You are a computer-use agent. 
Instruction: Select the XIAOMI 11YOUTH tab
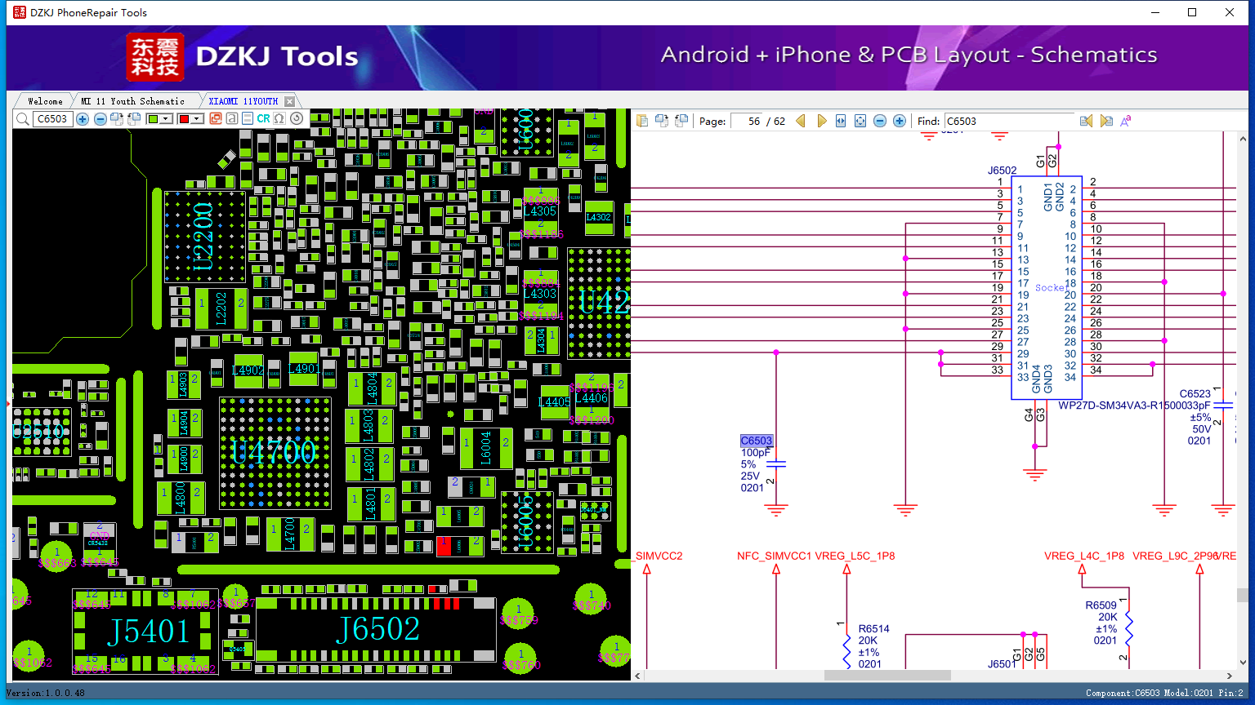coord(243,101)
